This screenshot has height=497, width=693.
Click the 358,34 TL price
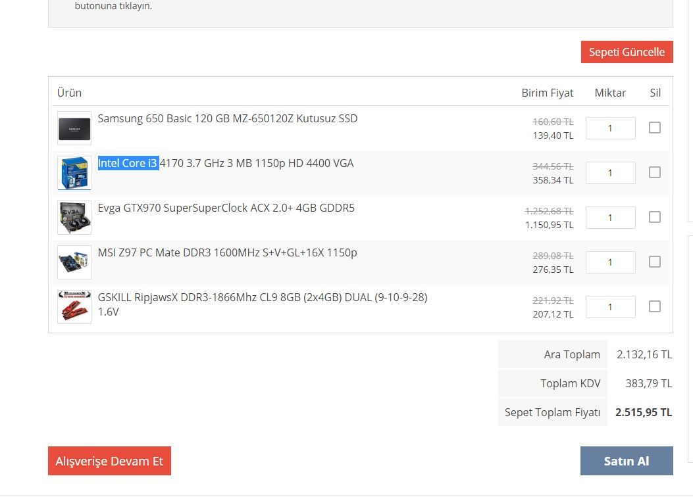pyautogui.click(x=553, y=180)
